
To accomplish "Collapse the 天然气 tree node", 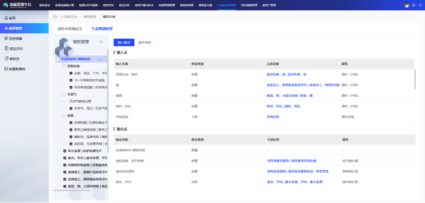I will pos(64,94).
